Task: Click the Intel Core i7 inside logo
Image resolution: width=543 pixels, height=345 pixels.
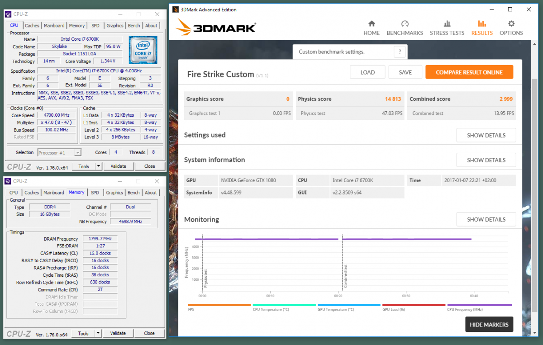Action: (143, 50)
